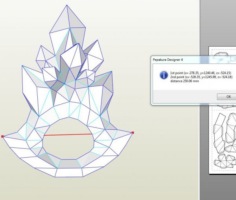Select the left red measurement point
The width and height of the screenshot is (236, 200).
tap(2, 136)
